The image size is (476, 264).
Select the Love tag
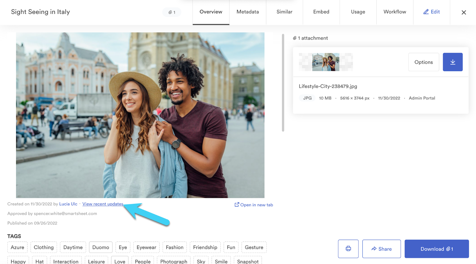click(x=120, y=260)
